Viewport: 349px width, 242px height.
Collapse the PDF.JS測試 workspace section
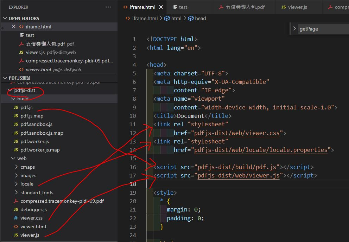coord(5,78)
